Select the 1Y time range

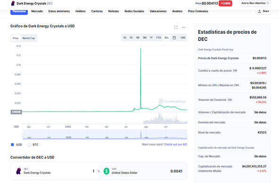pos(151,38)
